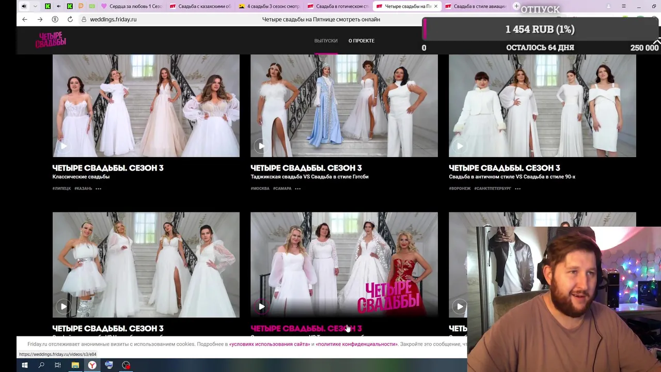The width and height of the screenshot is (661, 372).
Task: Click the speaker icon at tab strip start
Action: click(24, 6)
